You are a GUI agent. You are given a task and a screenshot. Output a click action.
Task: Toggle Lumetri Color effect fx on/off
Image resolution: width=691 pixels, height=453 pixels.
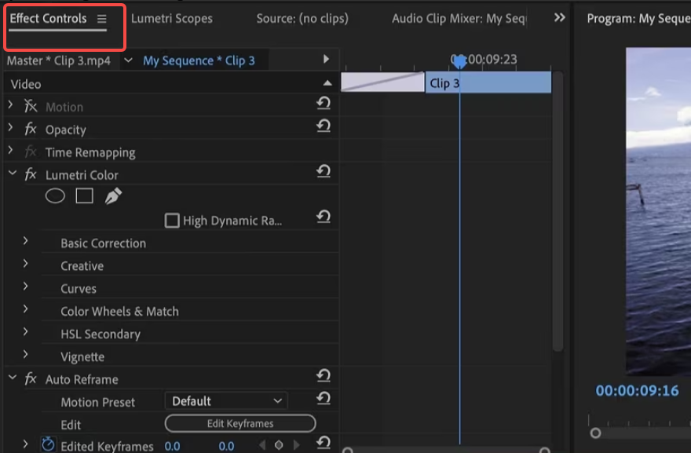[31, 174]
